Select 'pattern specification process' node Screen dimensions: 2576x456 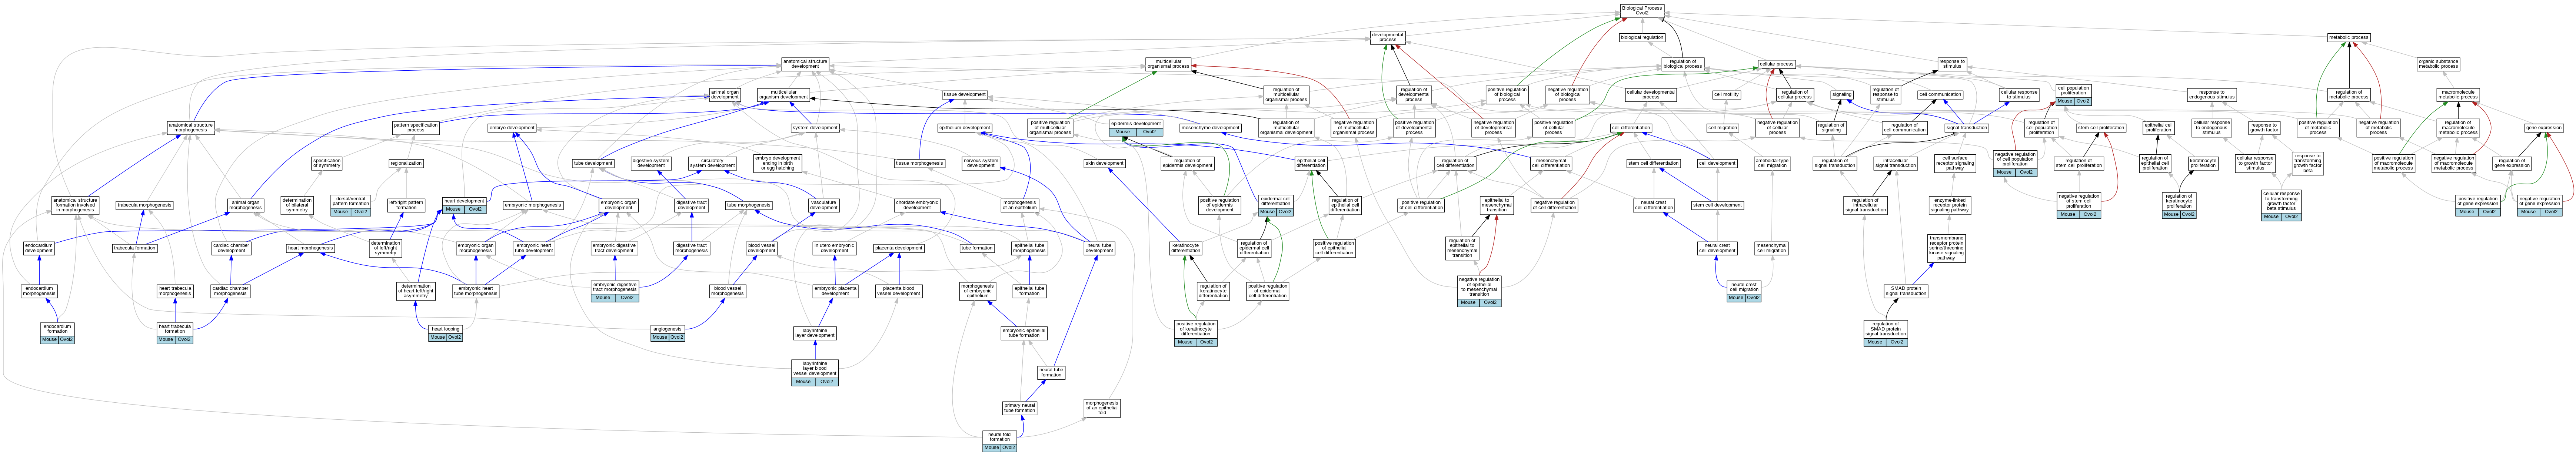click(416, 128)
